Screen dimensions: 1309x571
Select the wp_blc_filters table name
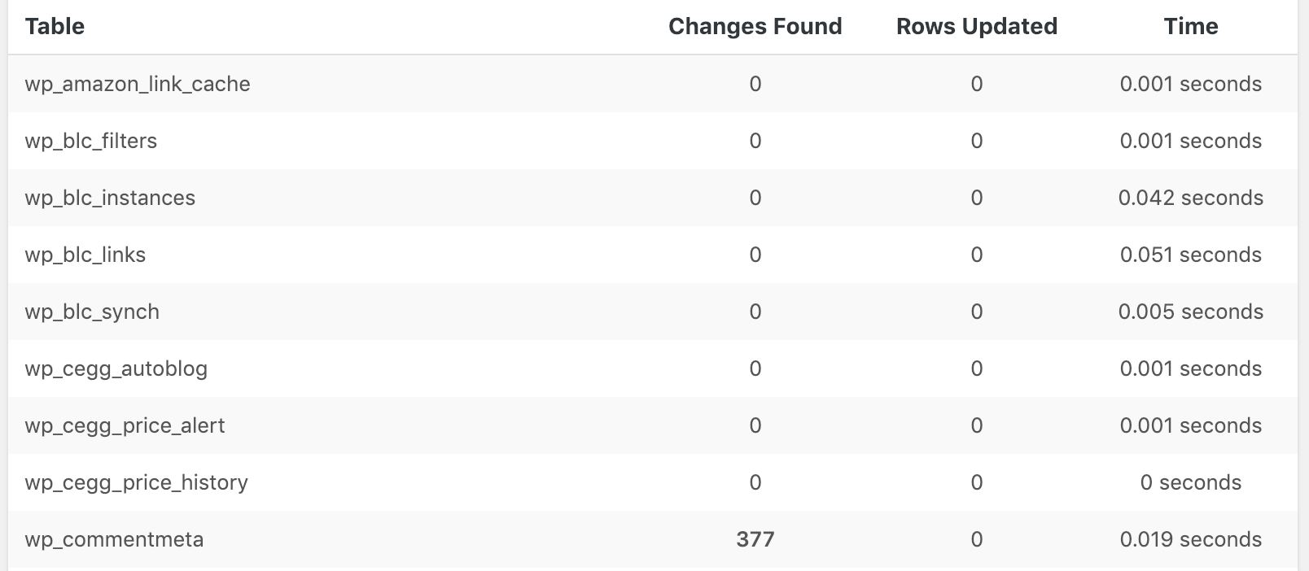click(90, 141)
